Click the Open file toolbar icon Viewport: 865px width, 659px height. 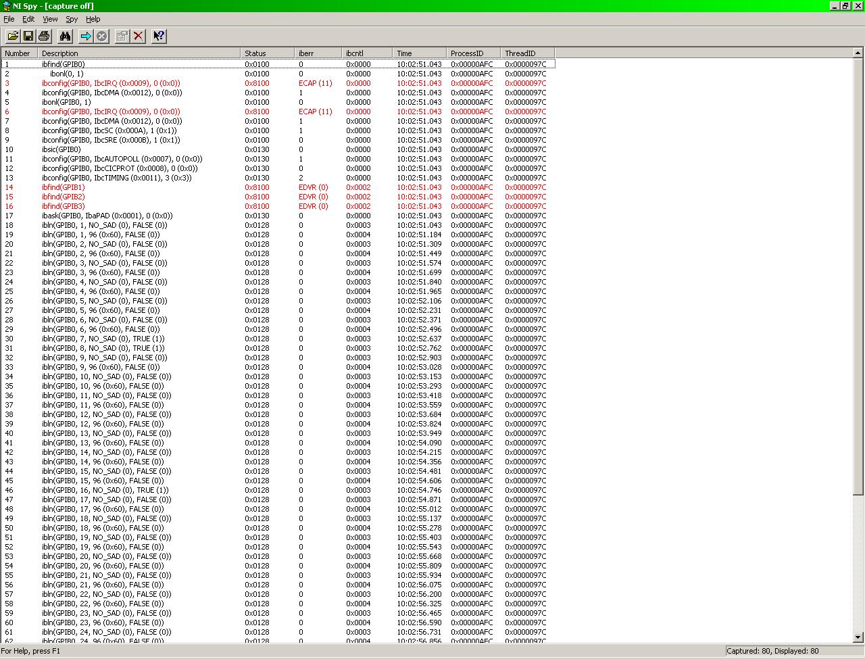coord(13,36)
